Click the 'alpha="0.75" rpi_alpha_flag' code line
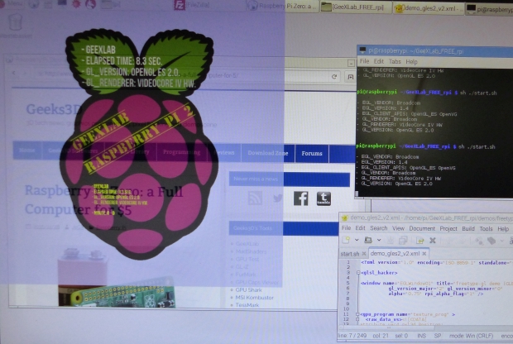513x344 pixels. pyautogui.click(x=438, y=294)
